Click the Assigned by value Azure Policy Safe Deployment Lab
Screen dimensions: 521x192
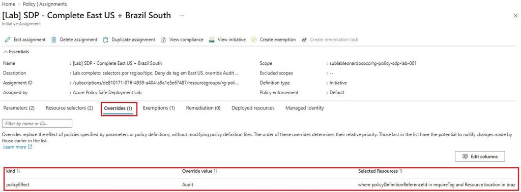tap(107, 93)
